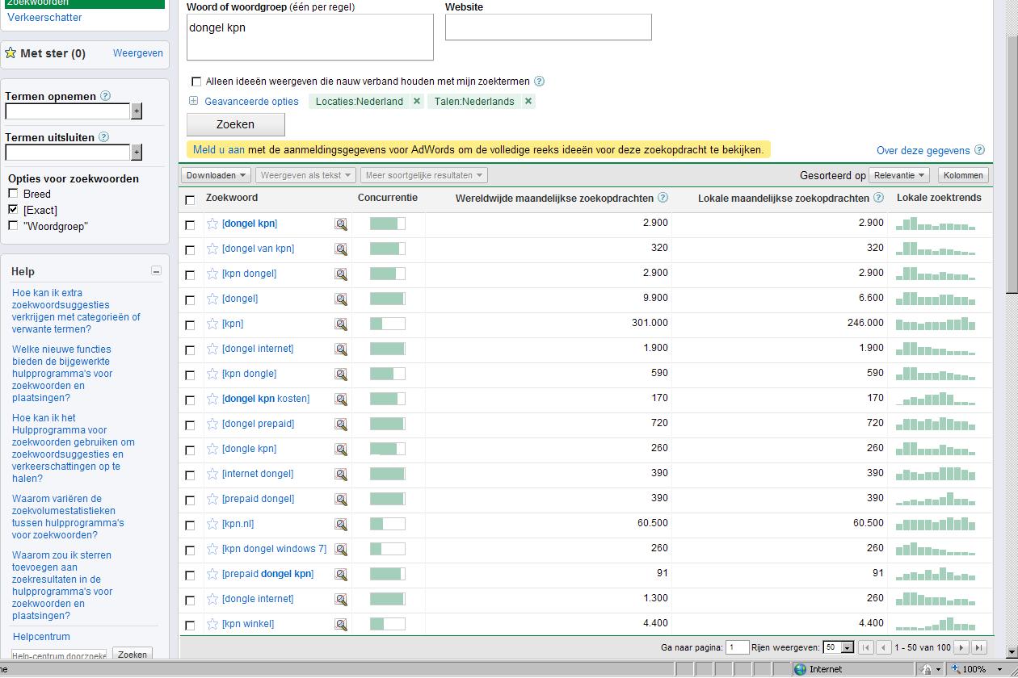Open the Relevantie sort dropdown
The width and height of the screenshot is (1018, 678).
coord(899,175)
